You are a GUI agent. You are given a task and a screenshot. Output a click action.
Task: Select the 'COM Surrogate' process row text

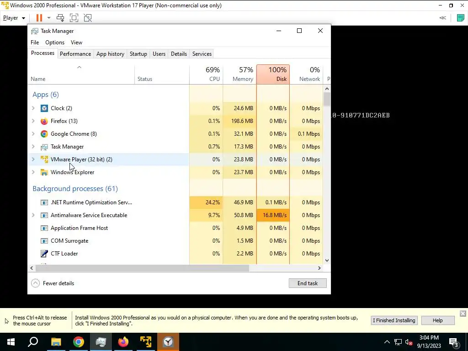click(x=69, y=241)
